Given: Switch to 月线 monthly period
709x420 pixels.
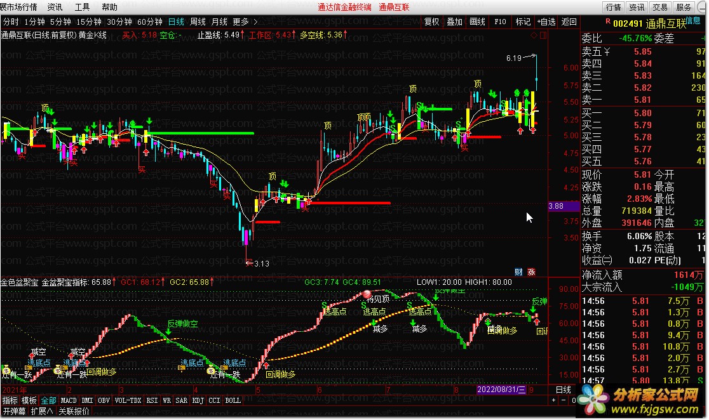Looking at the screenshot, I should click(219, 22).
